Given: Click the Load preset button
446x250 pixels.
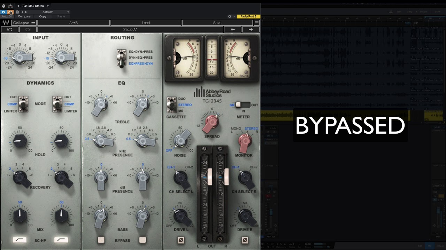Looking at the screenshot, I should point(146,23).
